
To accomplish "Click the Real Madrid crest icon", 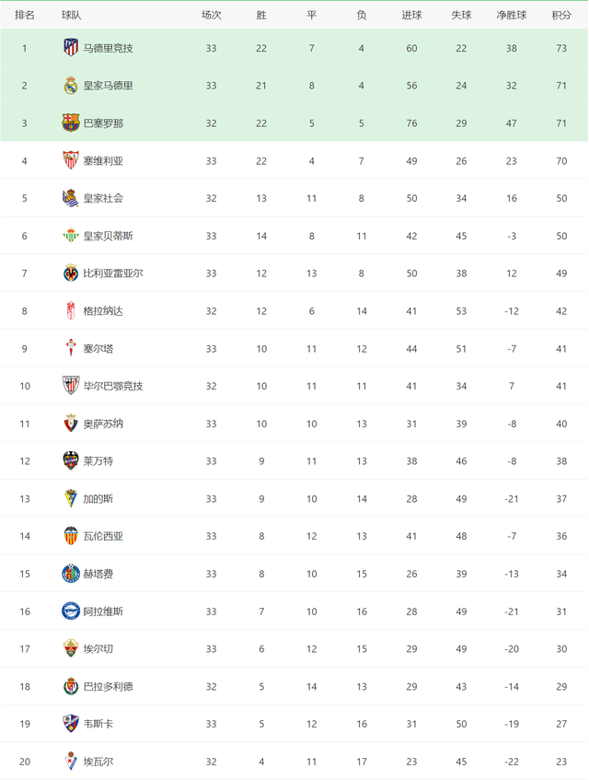I will point(71,86).
